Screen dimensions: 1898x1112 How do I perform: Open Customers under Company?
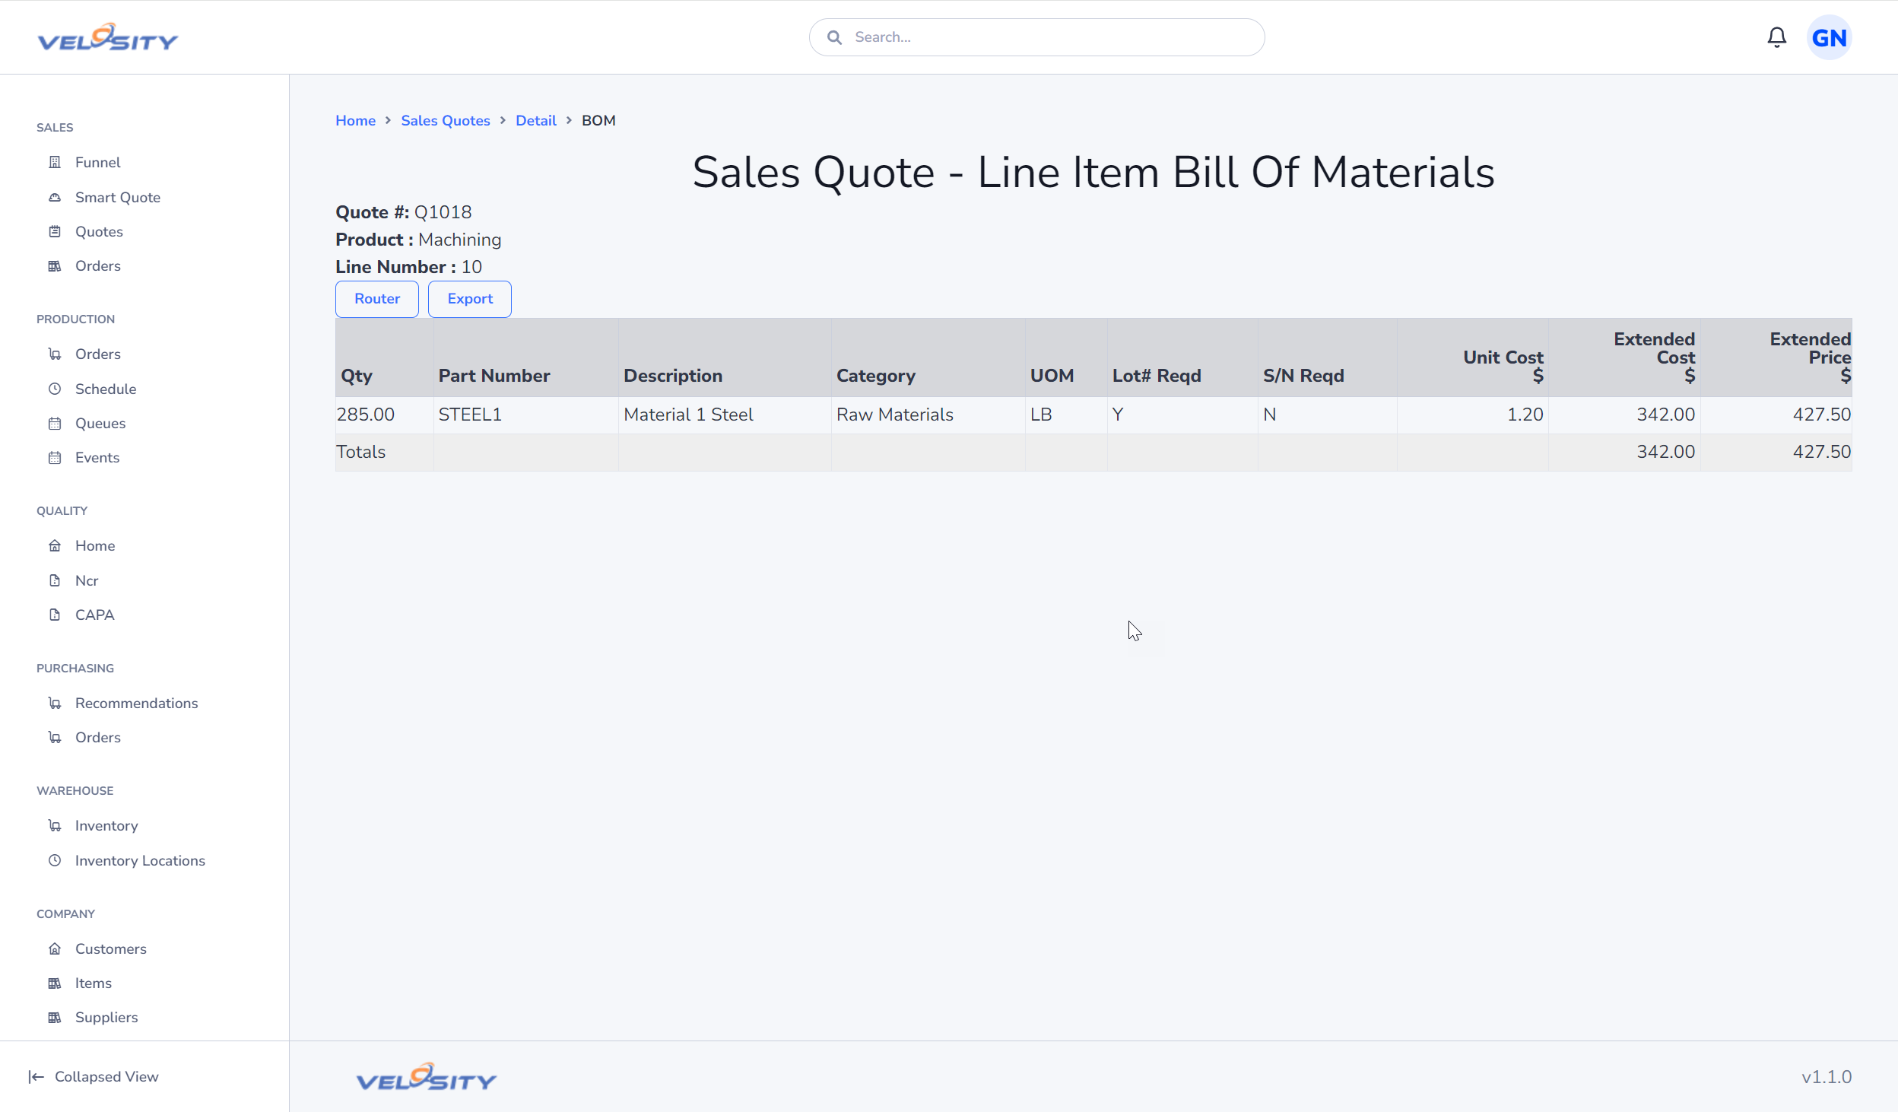click(x=111, y=948)
